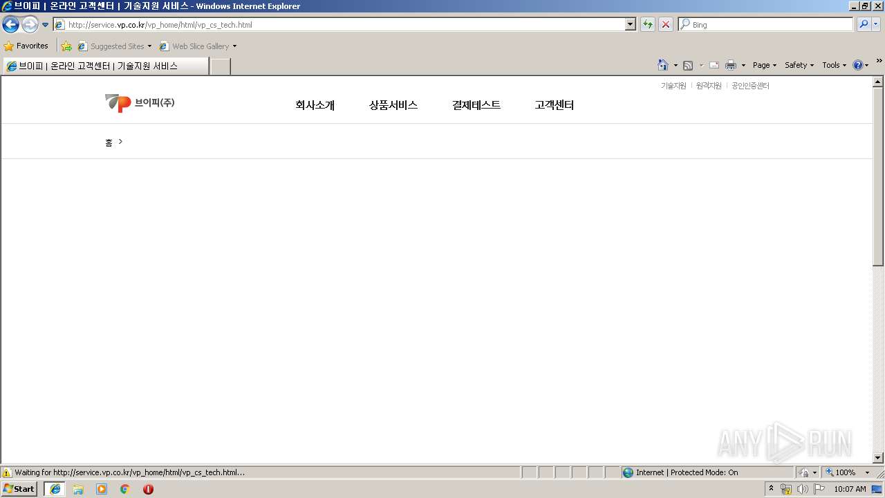The width and height of the screenshot is (885, 498).
Task: Open the recent pages dropdown arrow
Action: 46,25
